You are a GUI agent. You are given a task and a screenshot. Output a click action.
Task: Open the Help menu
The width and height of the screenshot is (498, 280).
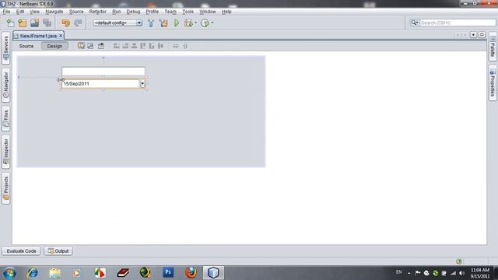point(226,12)
